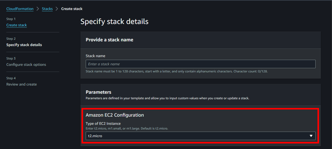Go to the Stacks breadcrumb link
The height and width of the screenshot is (149, 332).
click(47, 9)
